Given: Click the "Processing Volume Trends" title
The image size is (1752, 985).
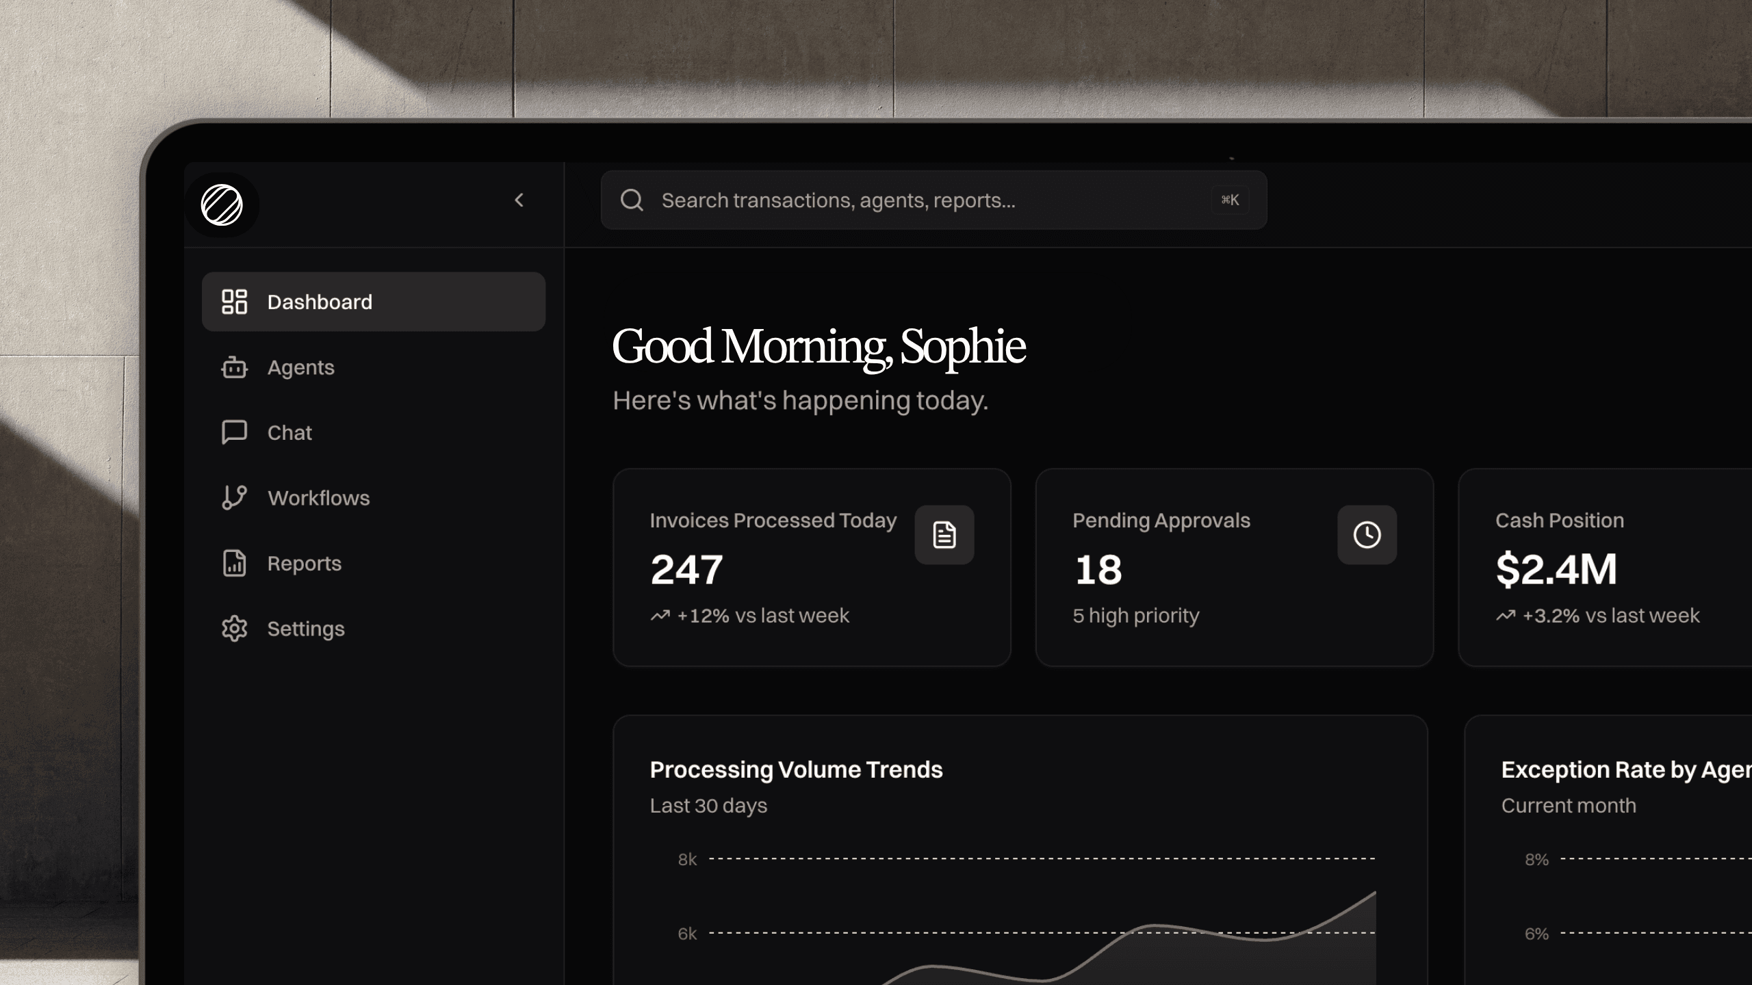Looking at the screenshot, I should (797, 770).
